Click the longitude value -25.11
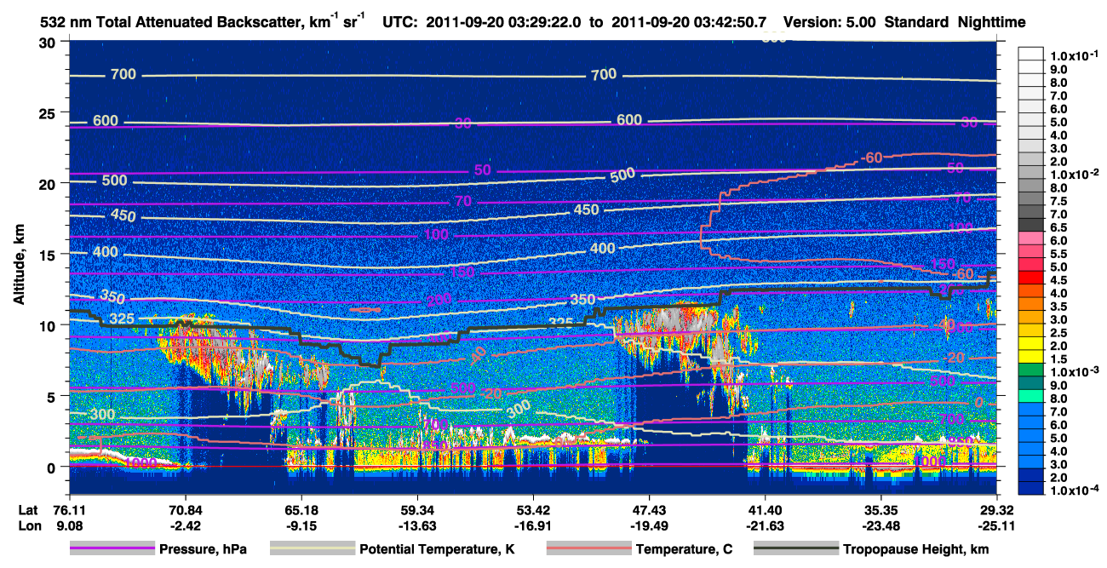Screen dimensions: 1107x568 [997, 525]
